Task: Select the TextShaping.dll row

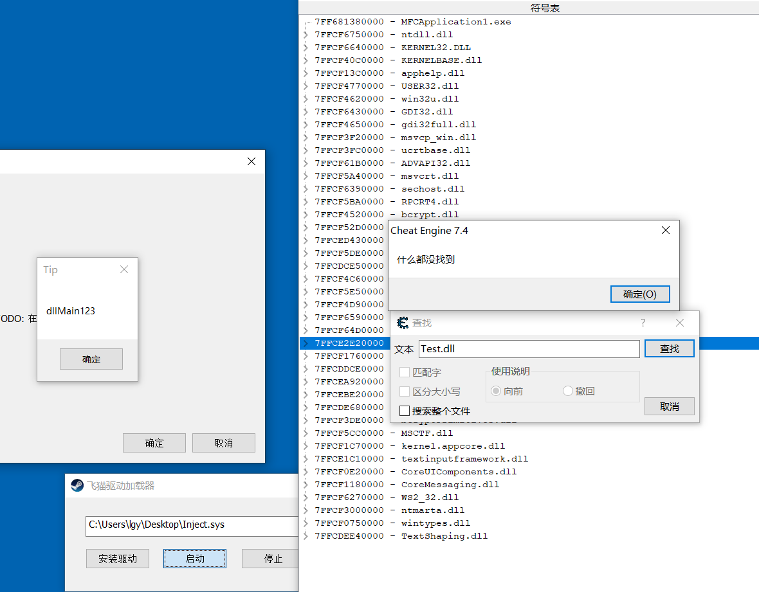Action: point(401,536)
